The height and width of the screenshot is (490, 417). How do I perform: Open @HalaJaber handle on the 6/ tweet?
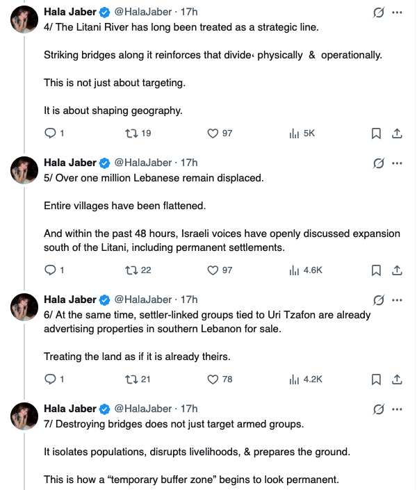(x=142, y=300)
